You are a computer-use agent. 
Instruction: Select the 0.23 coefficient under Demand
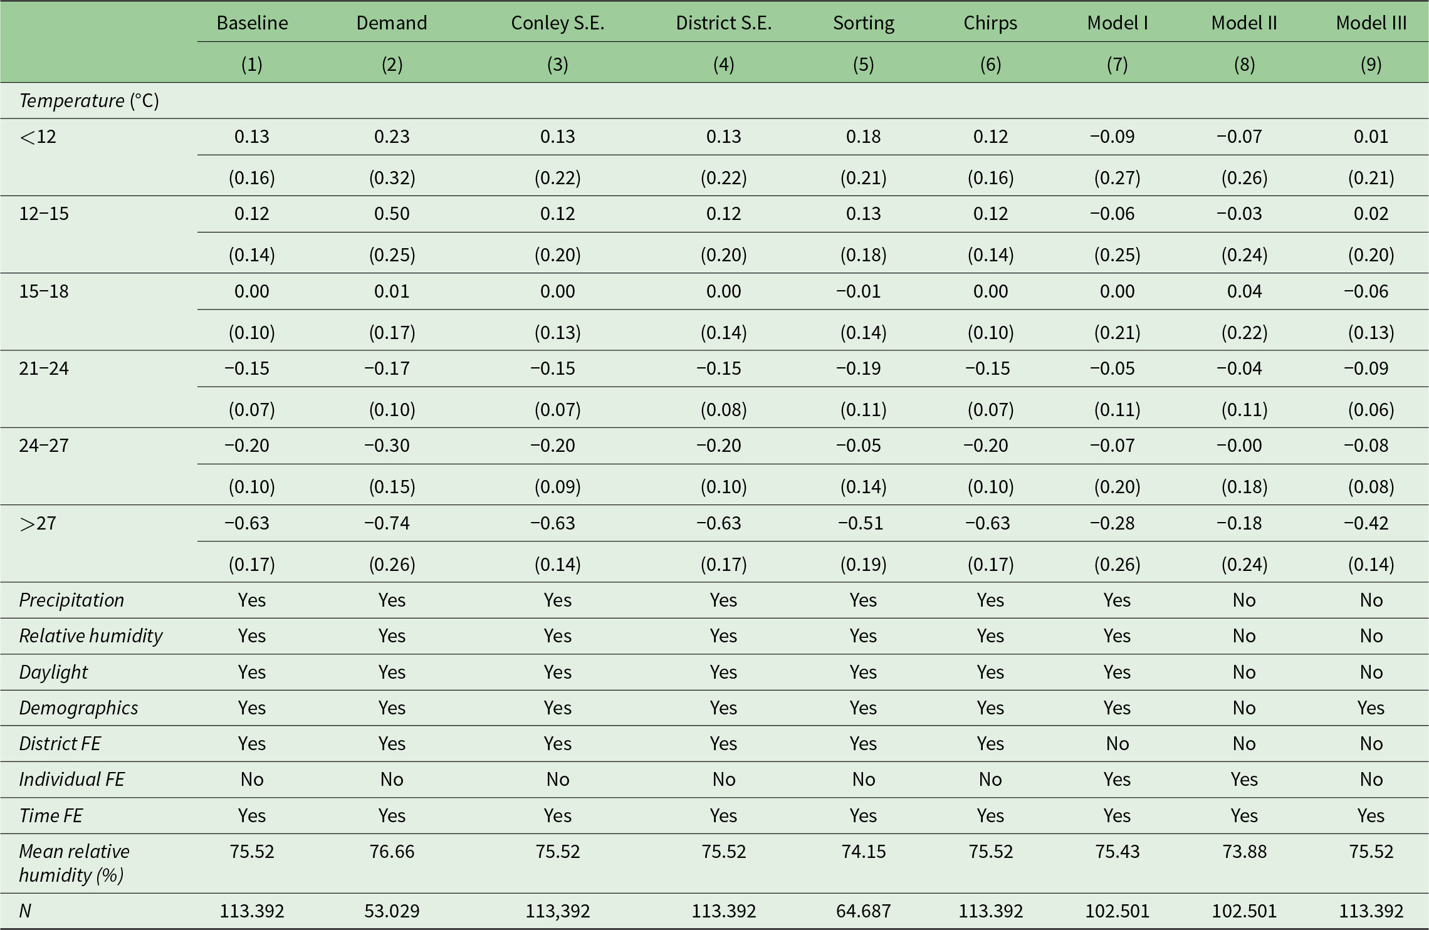pos(392,137)
